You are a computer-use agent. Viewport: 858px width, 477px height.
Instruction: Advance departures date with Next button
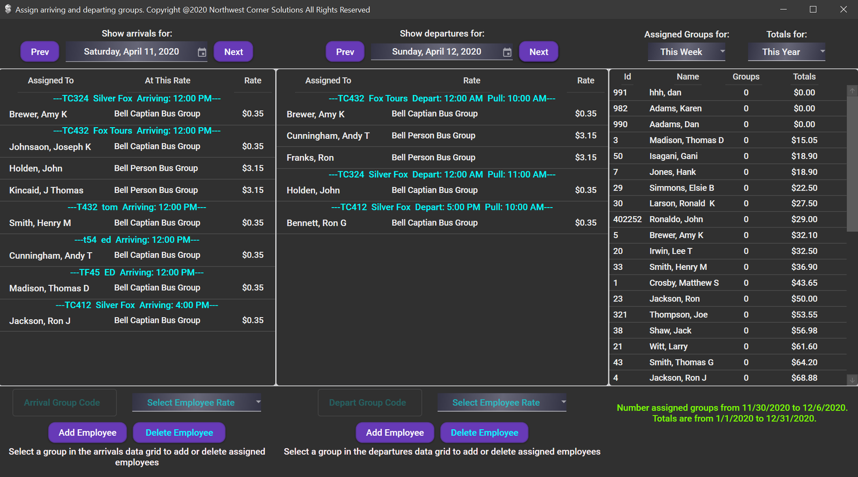point(538,52)
